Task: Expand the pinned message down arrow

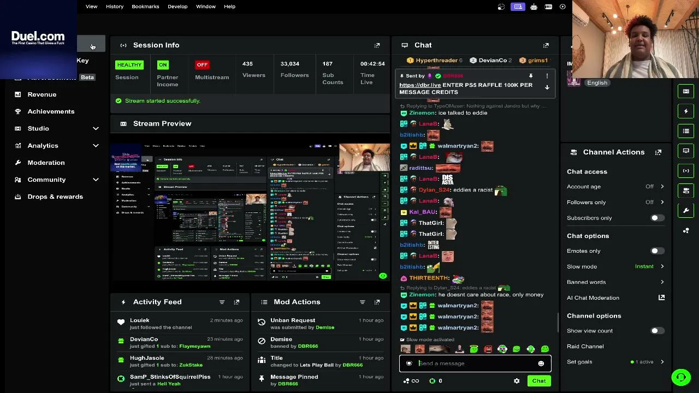Action: click(x=547, y=88)
